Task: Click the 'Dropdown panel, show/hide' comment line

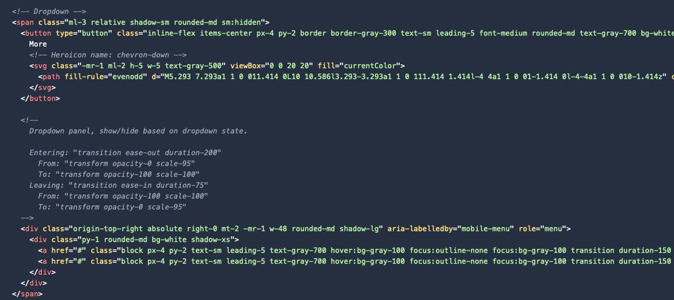Action: tap(138, 131)
